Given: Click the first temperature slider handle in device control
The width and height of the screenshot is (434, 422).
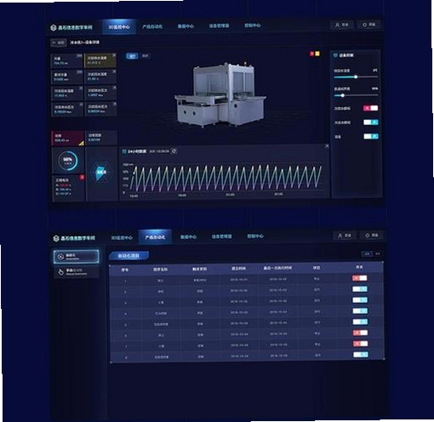Looking at the screenshot, I should (356, 77).
